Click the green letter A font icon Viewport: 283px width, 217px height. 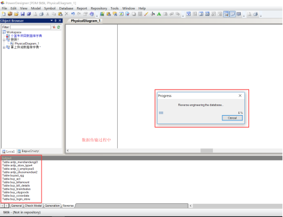159,14
